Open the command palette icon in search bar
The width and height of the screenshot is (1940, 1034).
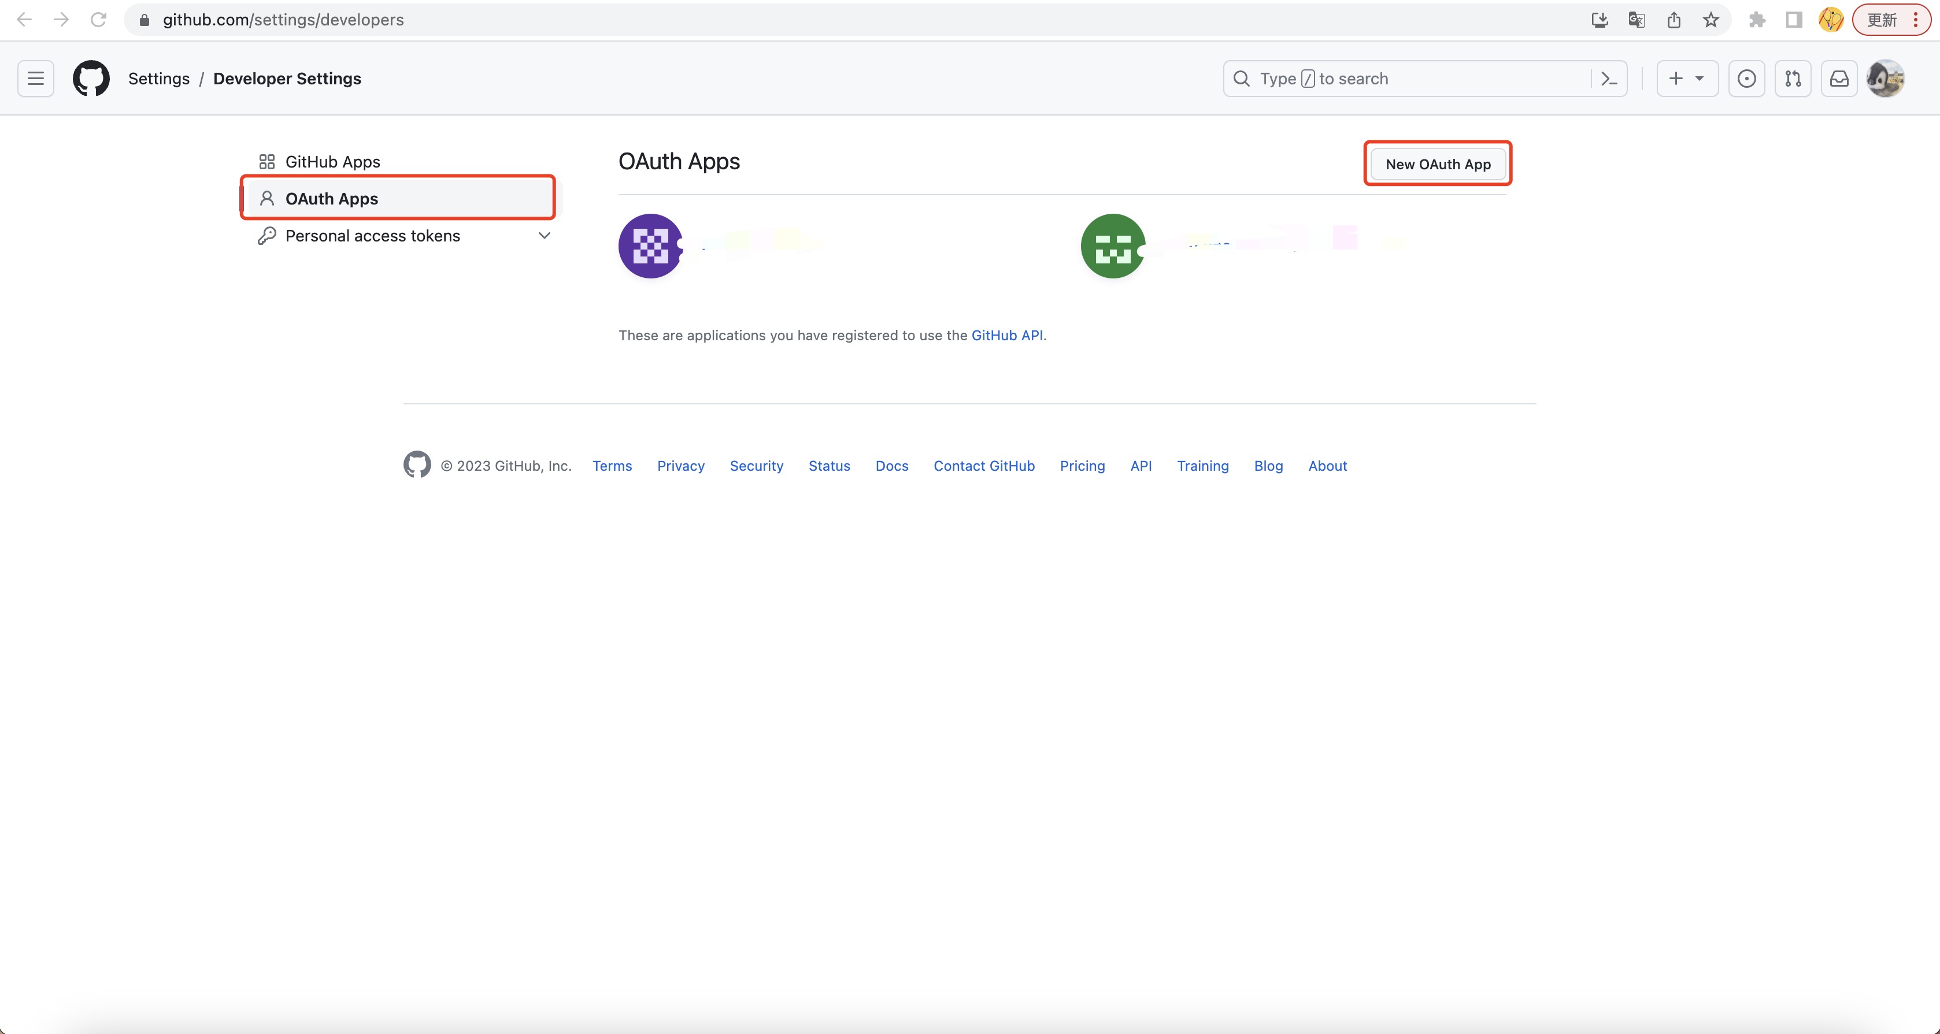(x=1609, y=78)
